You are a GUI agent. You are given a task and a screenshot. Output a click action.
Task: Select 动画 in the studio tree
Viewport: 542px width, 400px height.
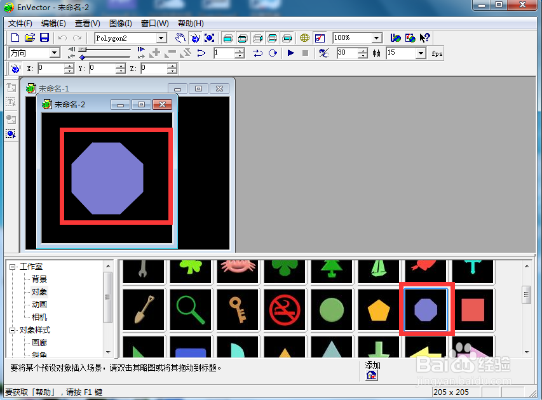39,304
